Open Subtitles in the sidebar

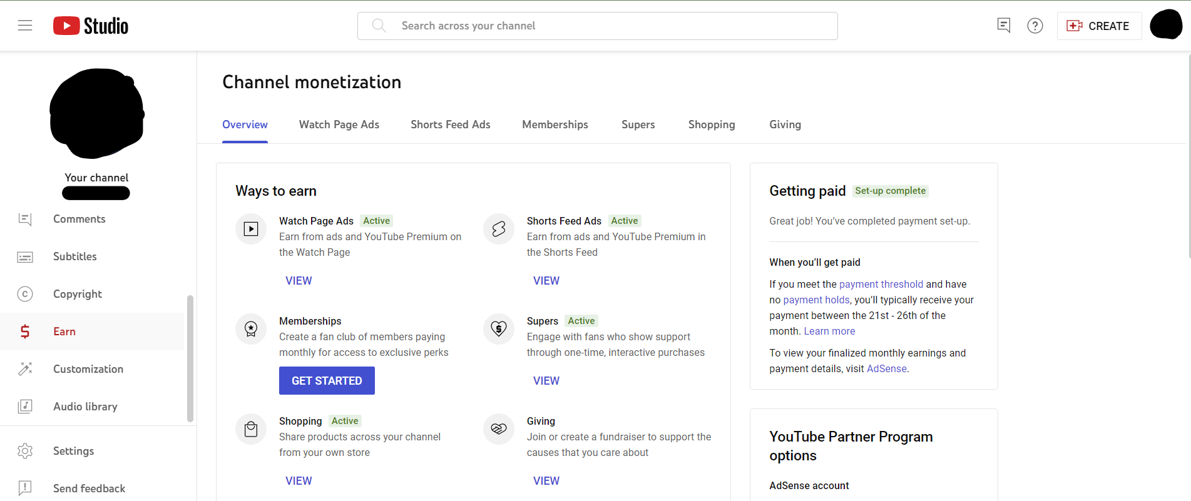coord(93,256)
